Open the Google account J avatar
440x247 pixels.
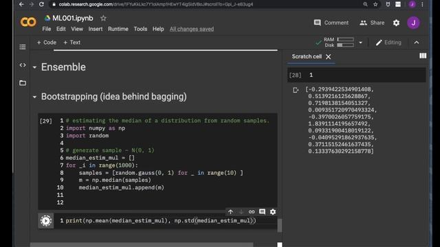coord(413,23)
